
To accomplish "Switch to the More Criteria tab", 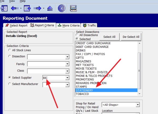I will click(68, 25).
